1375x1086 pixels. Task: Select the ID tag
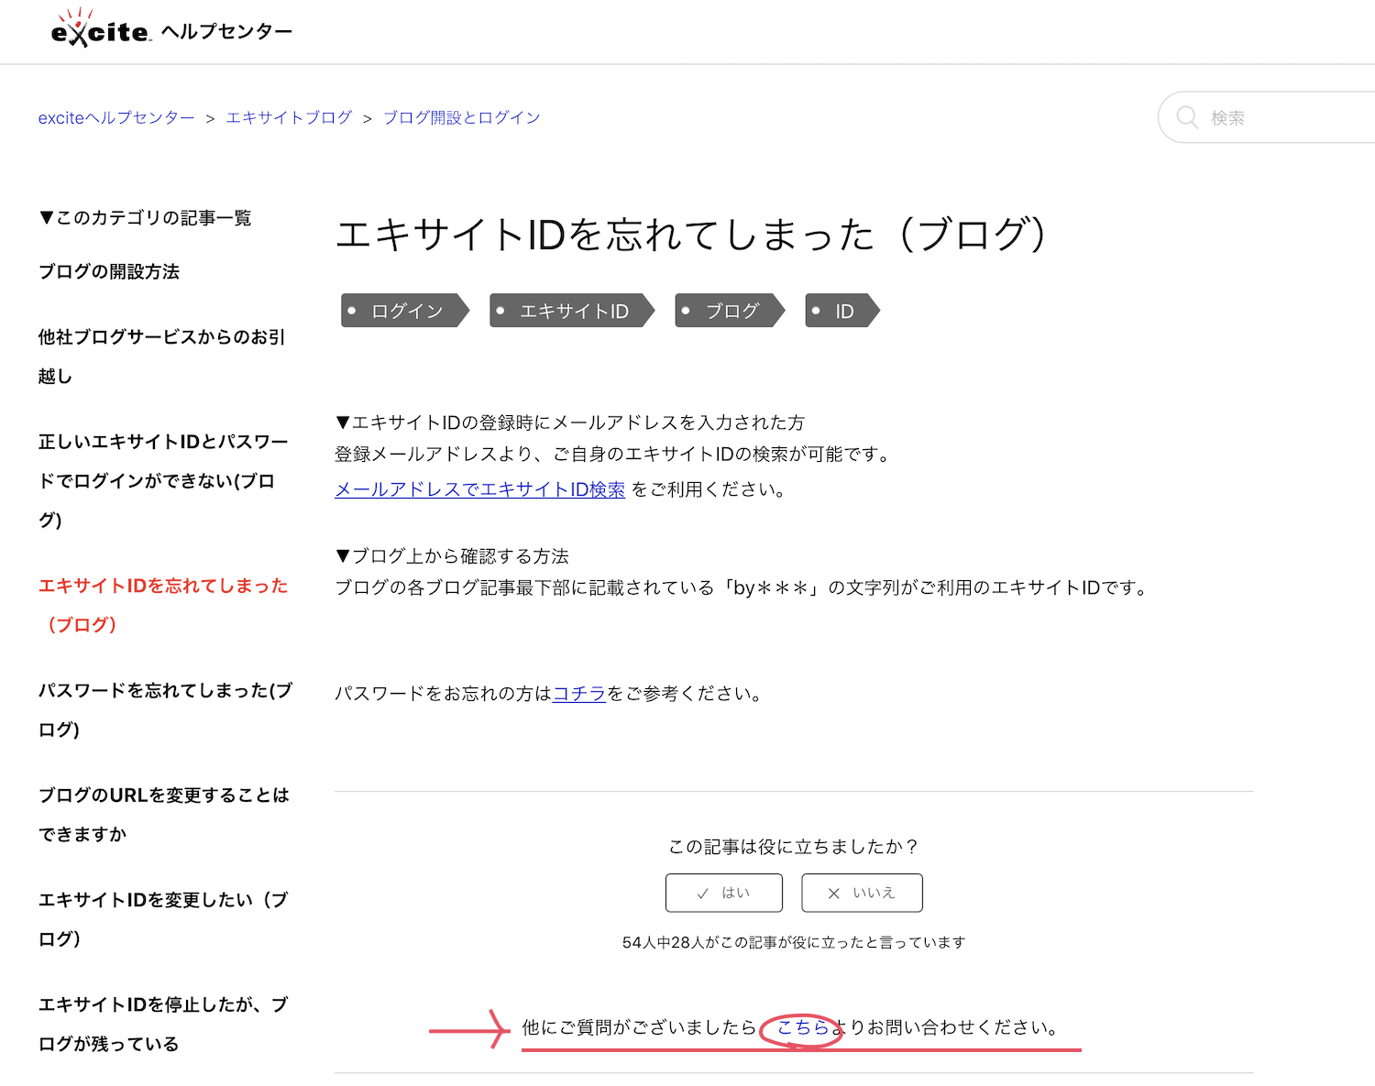pyautogui.click(x=842, y=311)
